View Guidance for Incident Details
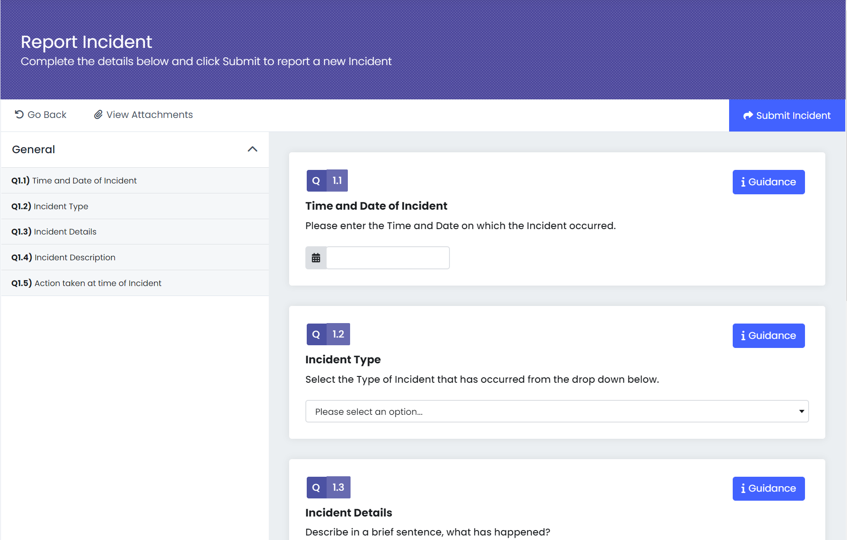The width and height of the screenshot is (847, 540). pos(768,488)
